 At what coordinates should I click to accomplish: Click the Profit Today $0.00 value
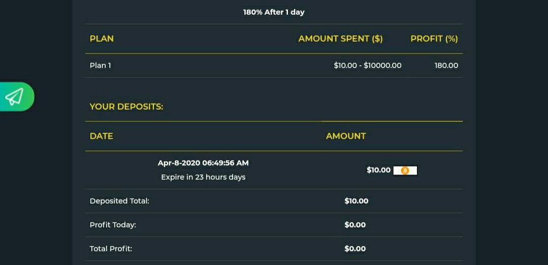click(x=355, y=225)
